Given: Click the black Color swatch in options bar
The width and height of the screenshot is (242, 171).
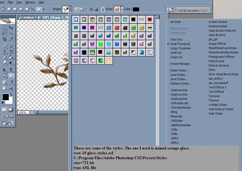Looking at the screenshot, I should coord(136,9).
